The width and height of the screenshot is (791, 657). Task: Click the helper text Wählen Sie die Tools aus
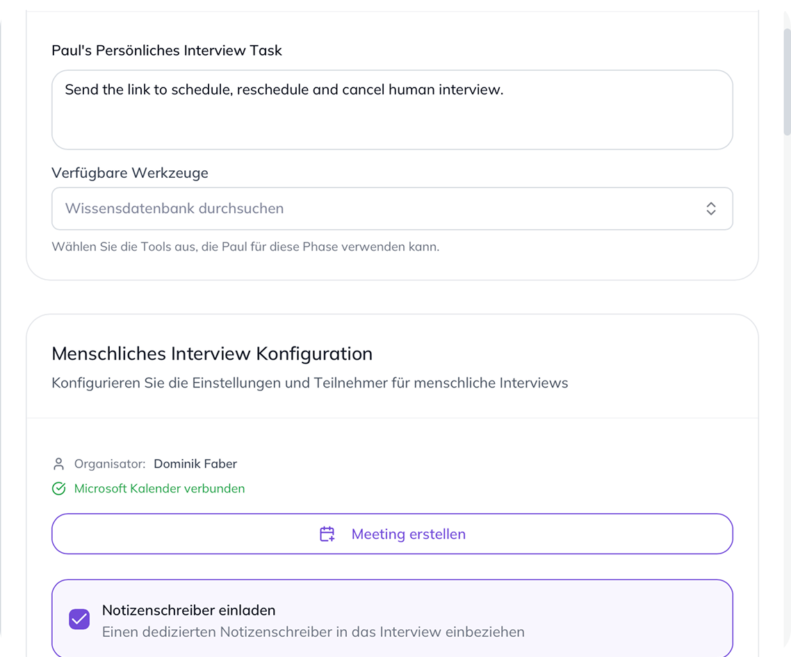click(245, 247)
